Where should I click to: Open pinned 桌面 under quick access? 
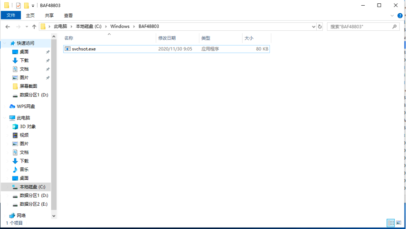(x=24, y=52)
